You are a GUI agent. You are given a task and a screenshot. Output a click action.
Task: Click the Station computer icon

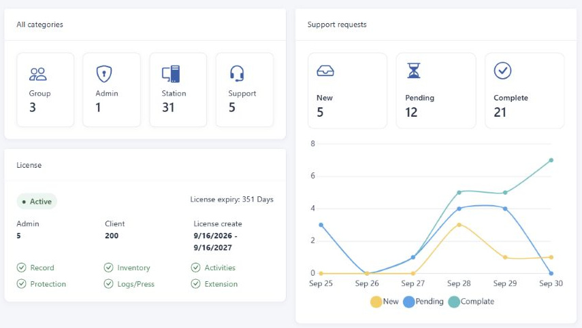point(171,73)
